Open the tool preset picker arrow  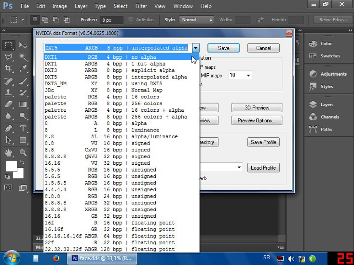pyautogui.click(x=23, y=20)
